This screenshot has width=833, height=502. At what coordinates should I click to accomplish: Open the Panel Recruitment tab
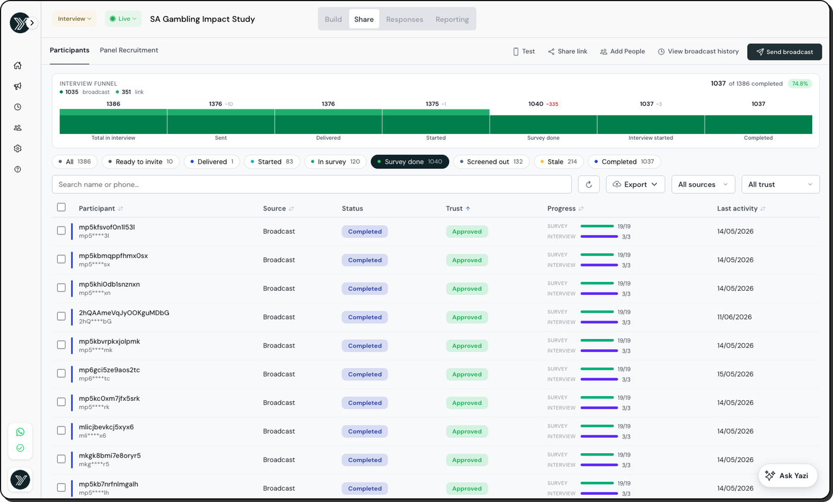pyautogui.click(x=129, y=51)
